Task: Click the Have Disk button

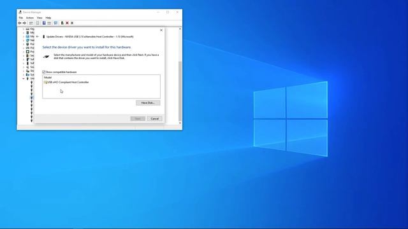Action: [x=148, y=103]
